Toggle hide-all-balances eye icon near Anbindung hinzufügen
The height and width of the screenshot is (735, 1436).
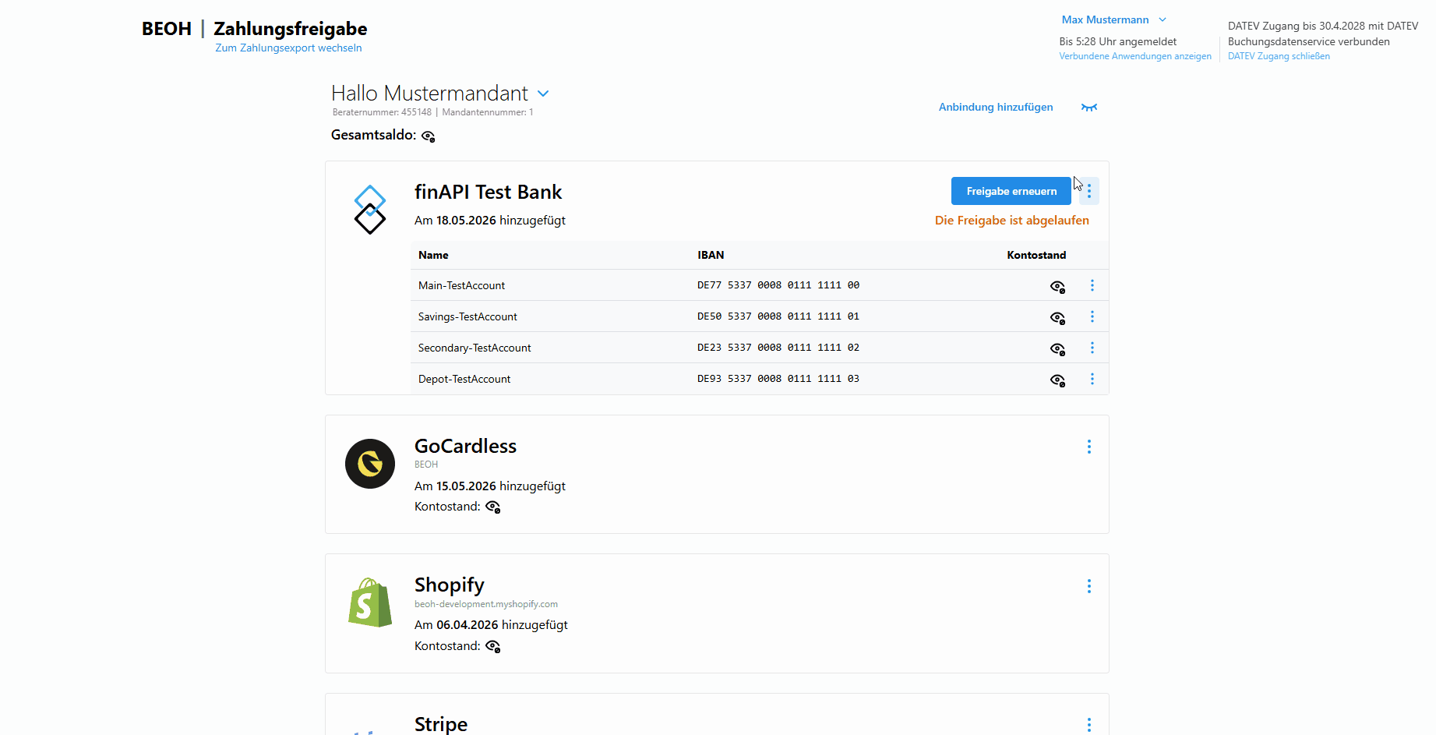coord(1089,108)
